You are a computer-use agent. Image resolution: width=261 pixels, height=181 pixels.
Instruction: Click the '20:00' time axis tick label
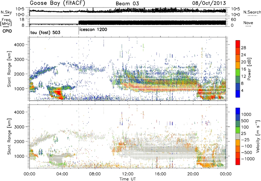click(193, 174)
